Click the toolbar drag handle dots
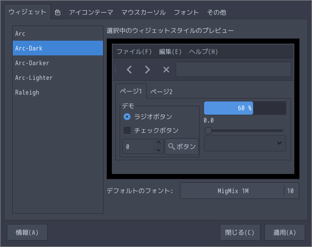Viewport: 312px width, 247px height. pyautogui.click(x=115, y=70)
